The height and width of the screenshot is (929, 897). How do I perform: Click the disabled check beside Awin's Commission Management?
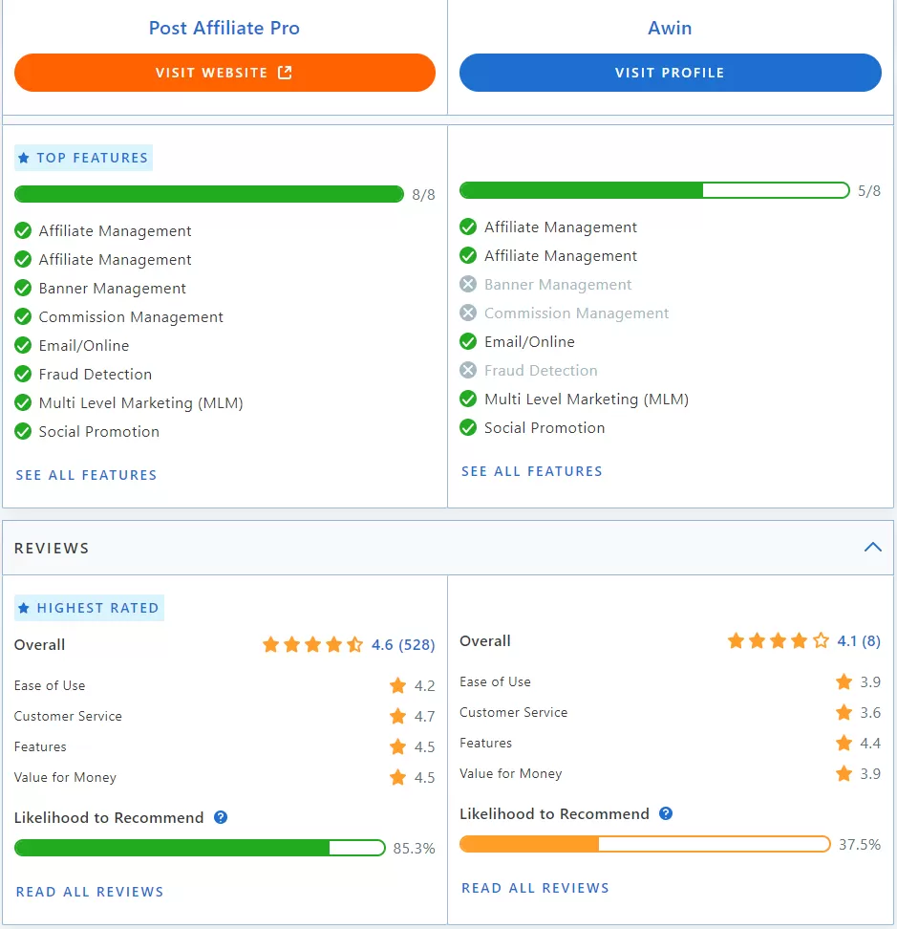469,313
